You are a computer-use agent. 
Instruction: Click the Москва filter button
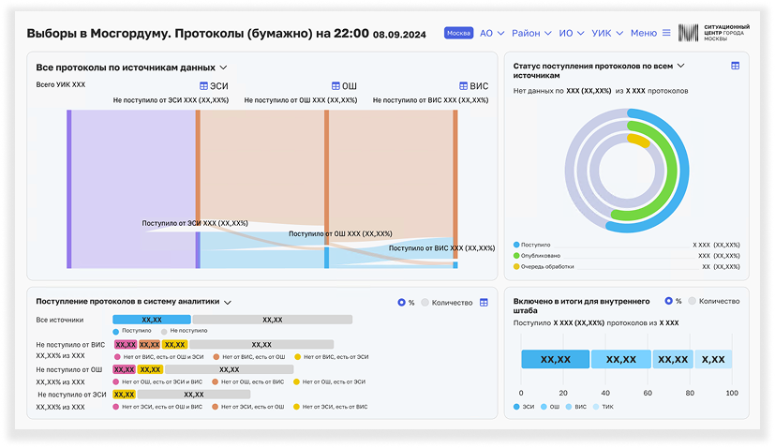(x=458, y=33)
